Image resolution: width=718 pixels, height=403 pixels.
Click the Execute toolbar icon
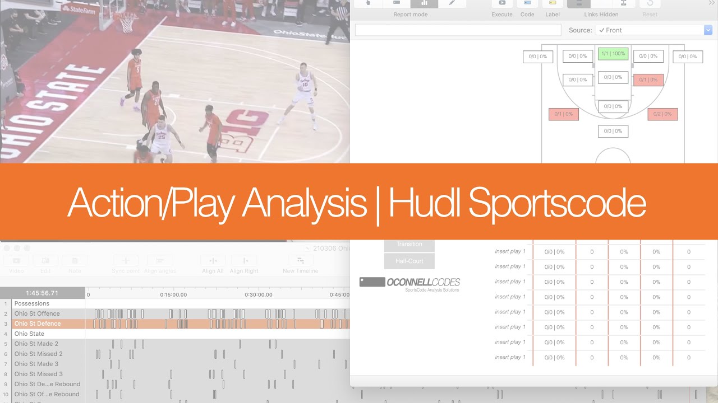[x=502, y=3]
